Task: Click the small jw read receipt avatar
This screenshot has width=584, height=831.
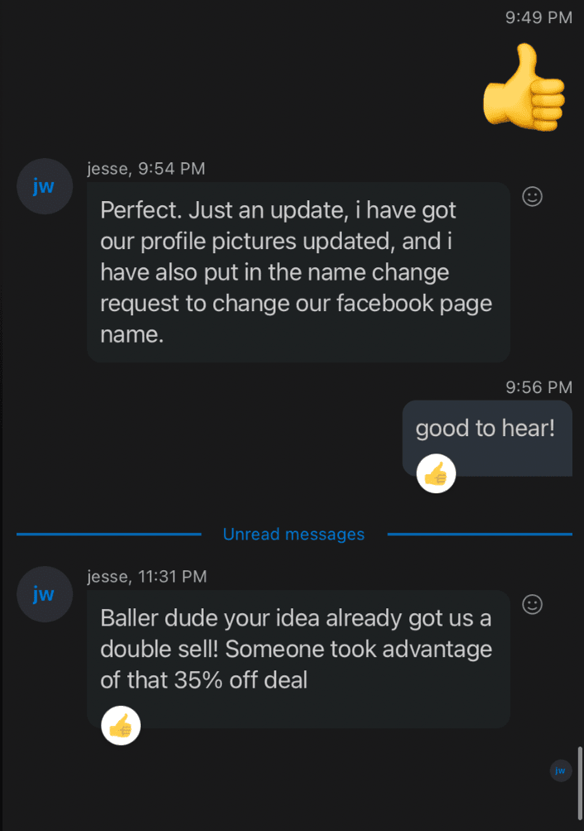Action: [x=561, y=771]
